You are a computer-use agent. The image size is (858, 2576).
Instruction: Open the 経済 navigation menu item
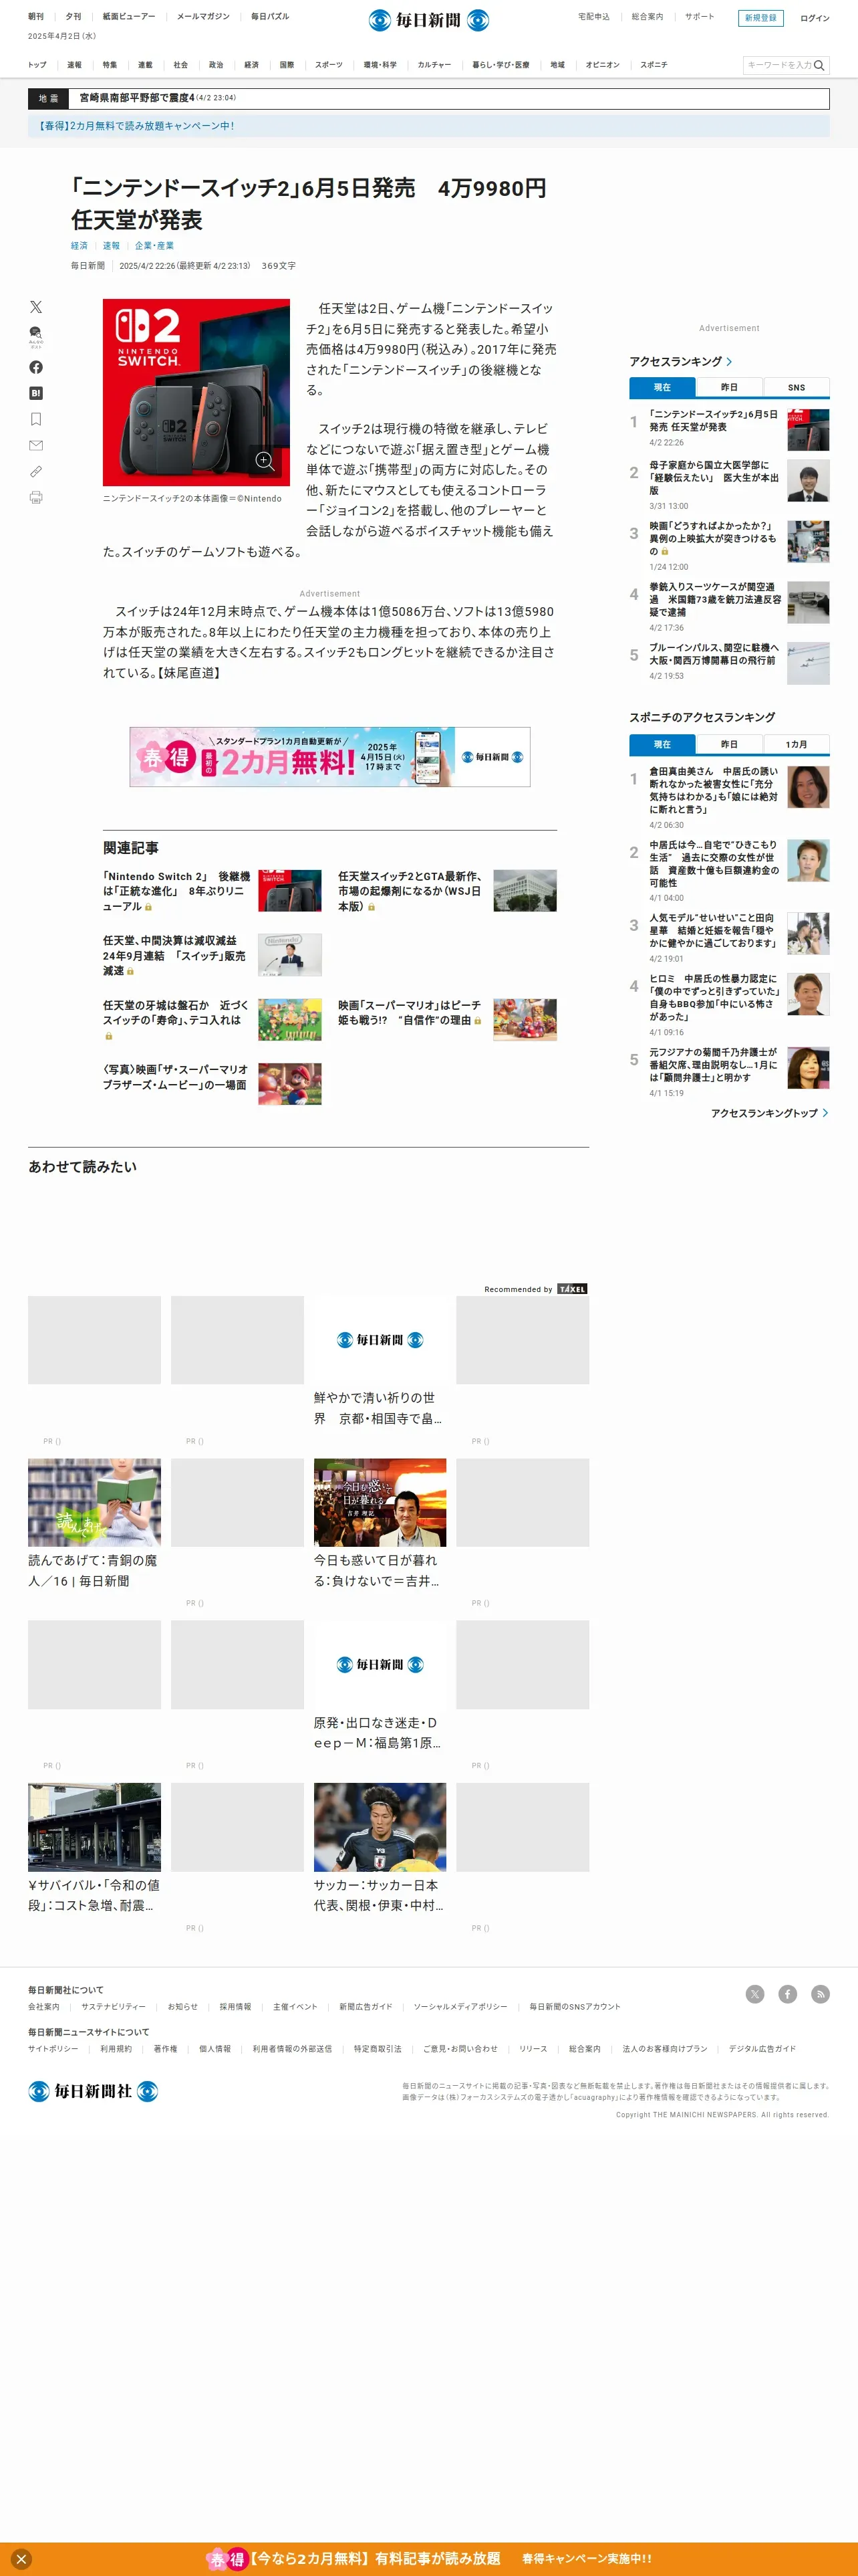click(252, 65)
